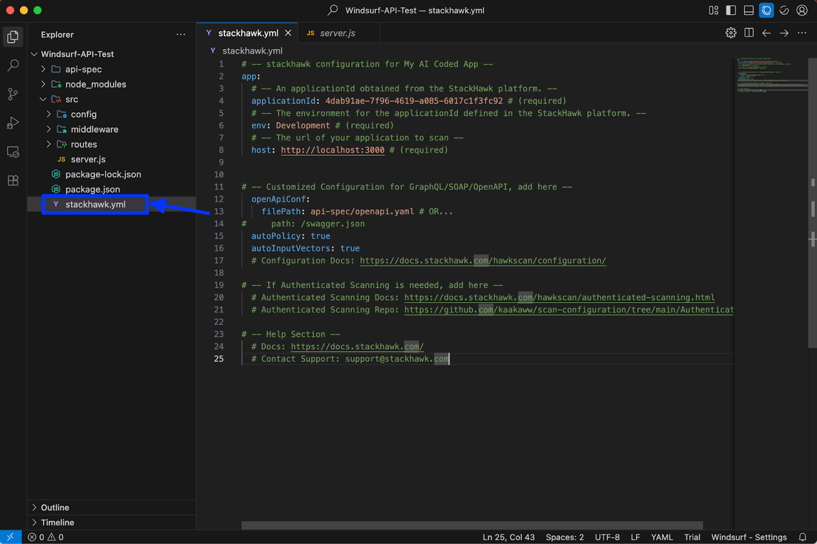Screen dimensions: 817x544
Task: Navigate back with the left arrow
Action: pos(766,33)
